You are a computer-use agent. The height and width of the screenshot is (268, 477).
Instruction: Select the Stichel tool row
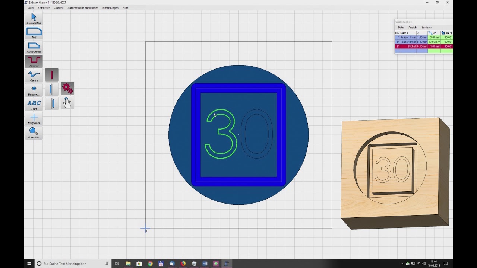click(x=424, y=47)
